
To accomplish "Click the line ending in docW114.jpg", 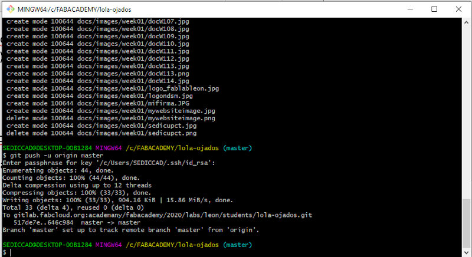I will click(98, 81).
